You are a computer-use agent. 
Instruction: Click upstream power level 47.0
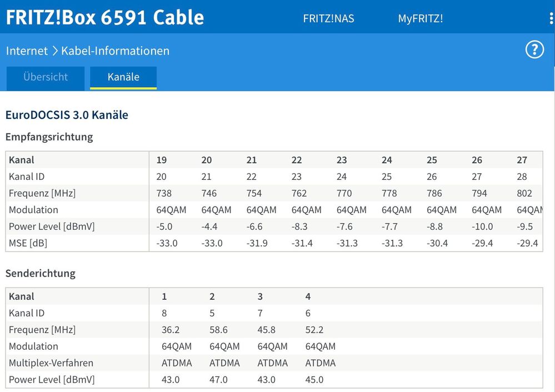click(218, 380)
